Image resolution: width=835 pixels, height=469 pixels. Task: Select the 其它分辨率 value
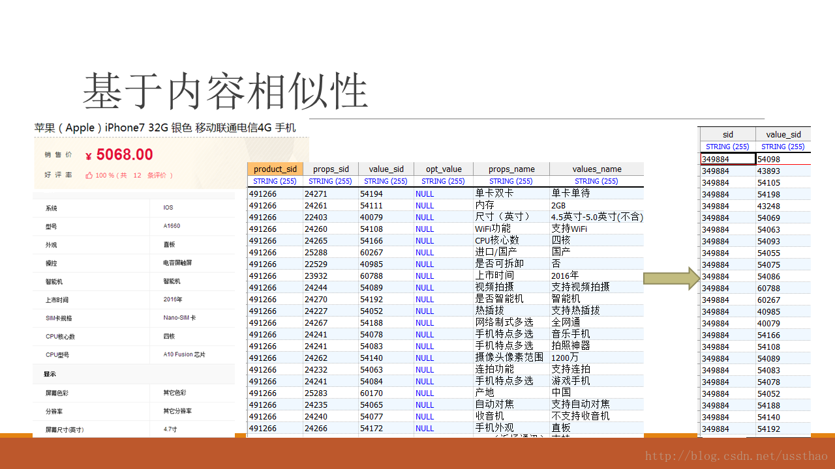coord(177,411)
